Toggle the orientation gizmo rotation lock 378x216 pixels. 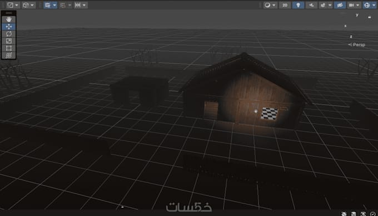[369, 17]
